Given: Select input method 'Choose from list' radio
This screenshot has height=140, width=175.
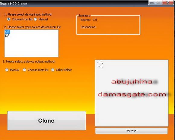Looking at the screenshot, I should click(x=8, y=19).
